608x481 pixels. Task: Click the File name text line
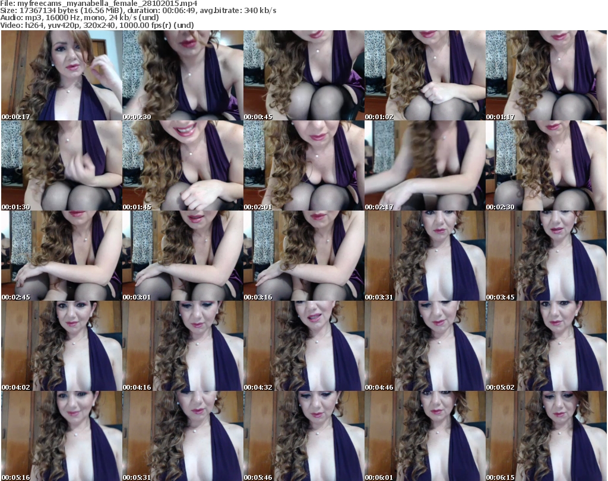[x=99, y=4]
